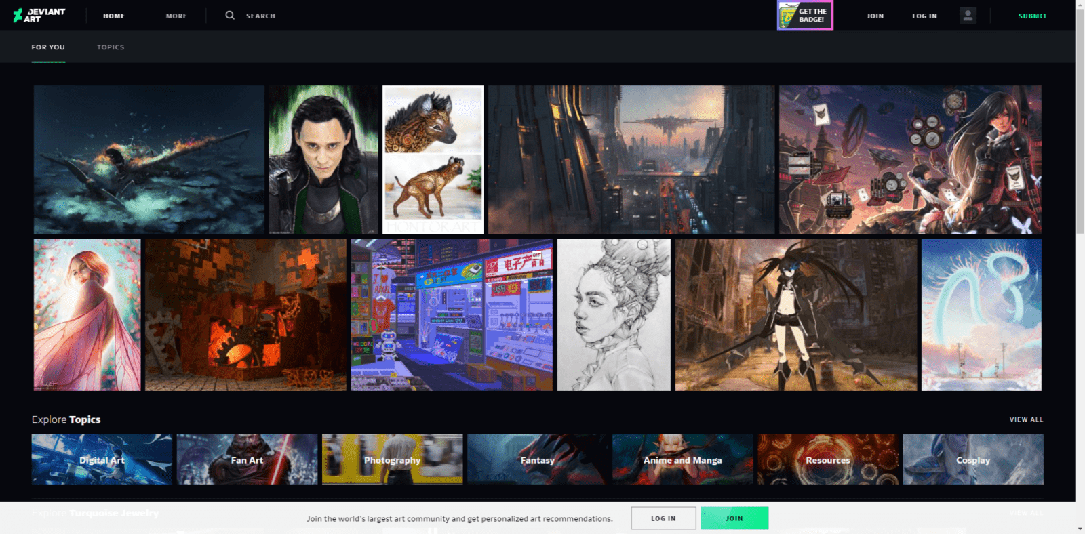Open the Home menu item
The width and height of the screenshot is (1085, 534).
[x=114, y=16]
